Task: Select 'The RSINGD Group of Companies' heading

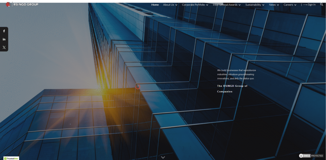Action: click(232, 89)
